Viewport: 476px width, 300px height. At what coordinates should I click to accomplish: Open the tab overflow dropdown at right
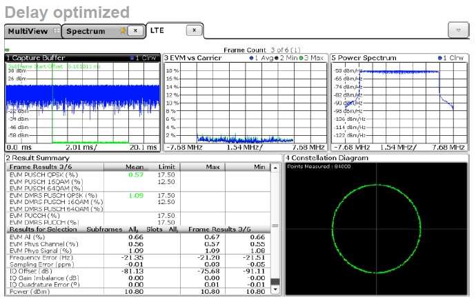point(458,30)
